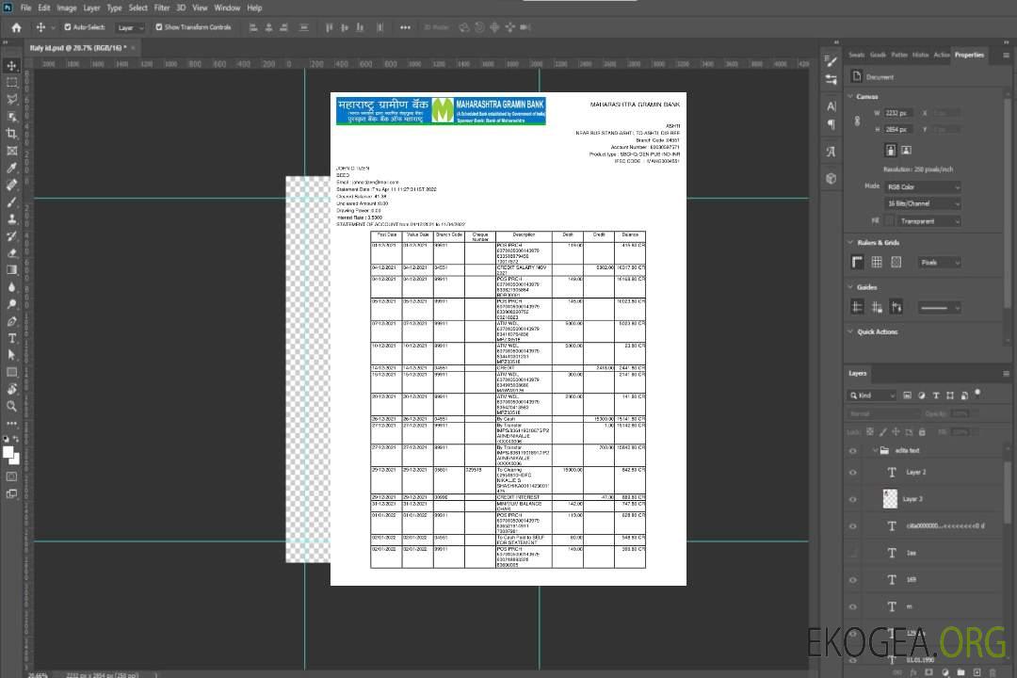1017x678 pixels.
Task: Collapse the Rulers & Grids section
Action: pyautogui.click(x=851, y=242)
